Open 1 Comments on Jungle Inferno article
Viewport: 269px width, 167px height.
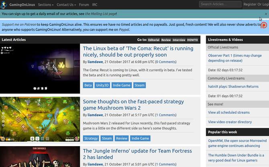(x=166, y=164)
